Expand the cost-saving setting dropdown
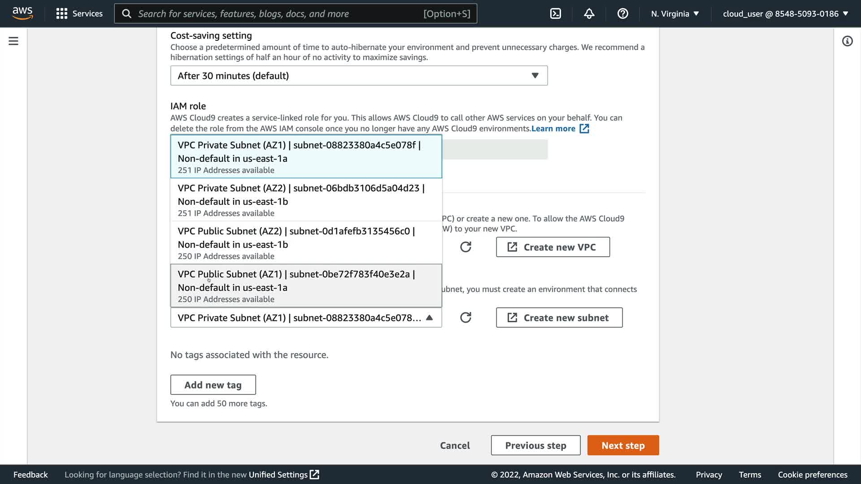 tap(359, 76)
